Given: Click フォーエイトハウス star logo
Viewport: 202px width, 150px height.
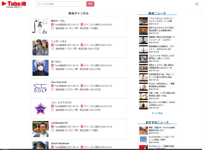Looking at the screenshot, I should click(x=40, y=108).
